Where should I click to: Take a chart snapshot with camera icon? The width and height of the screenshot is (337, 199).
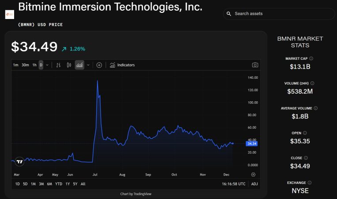pyautogui.click(x=255, y=65)
